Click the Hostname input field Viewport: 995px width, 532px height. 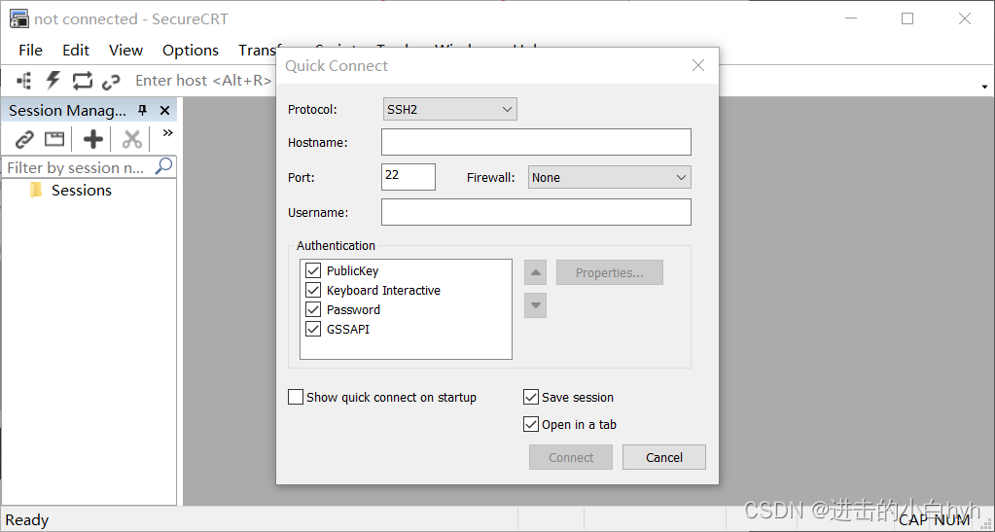[x=536, y=142]
